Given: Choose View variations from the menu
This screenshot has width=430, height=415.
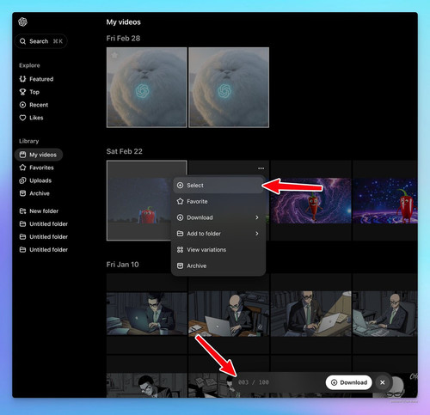Looking at the screenshot, I should (218, 250).
